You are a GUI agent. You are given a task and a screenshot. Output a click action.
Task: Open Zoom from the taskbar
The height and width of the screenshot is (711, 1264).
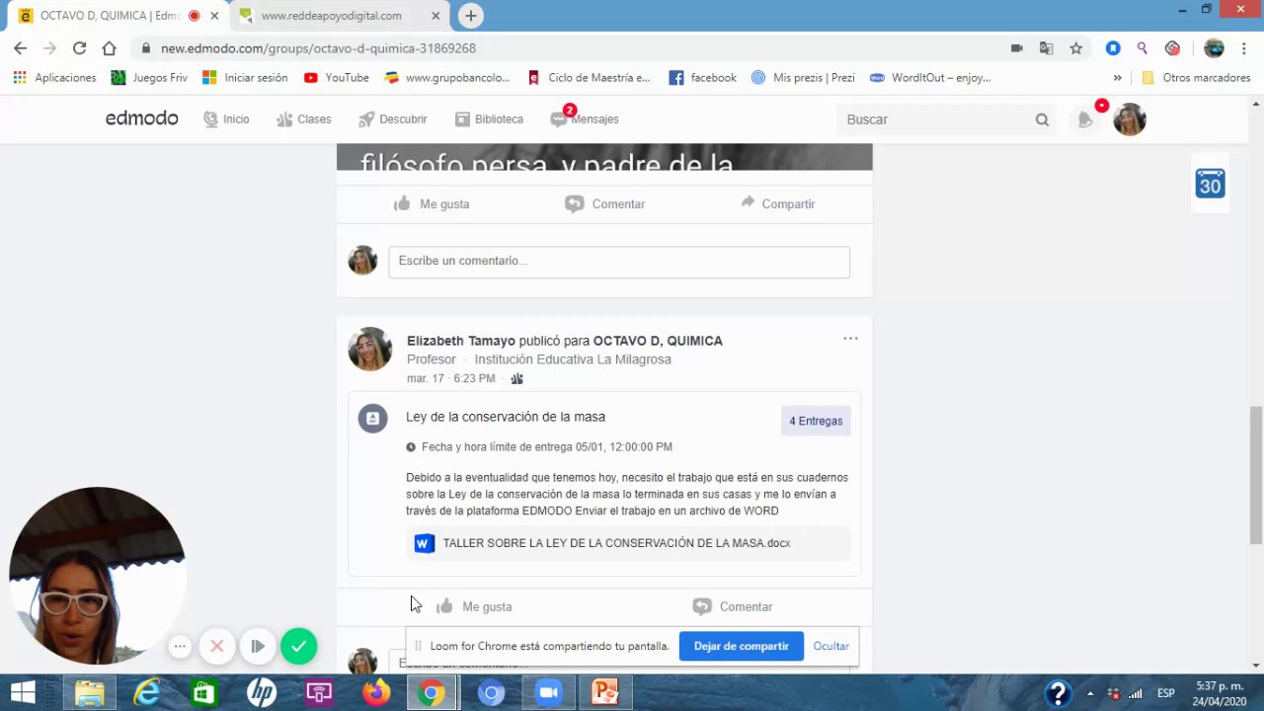[547, 692]
